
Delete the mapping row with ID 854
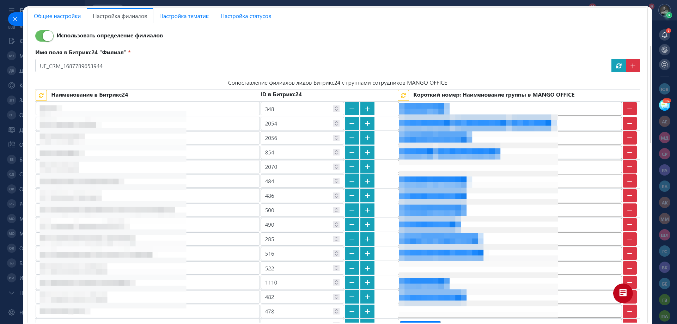coord(629,152)
